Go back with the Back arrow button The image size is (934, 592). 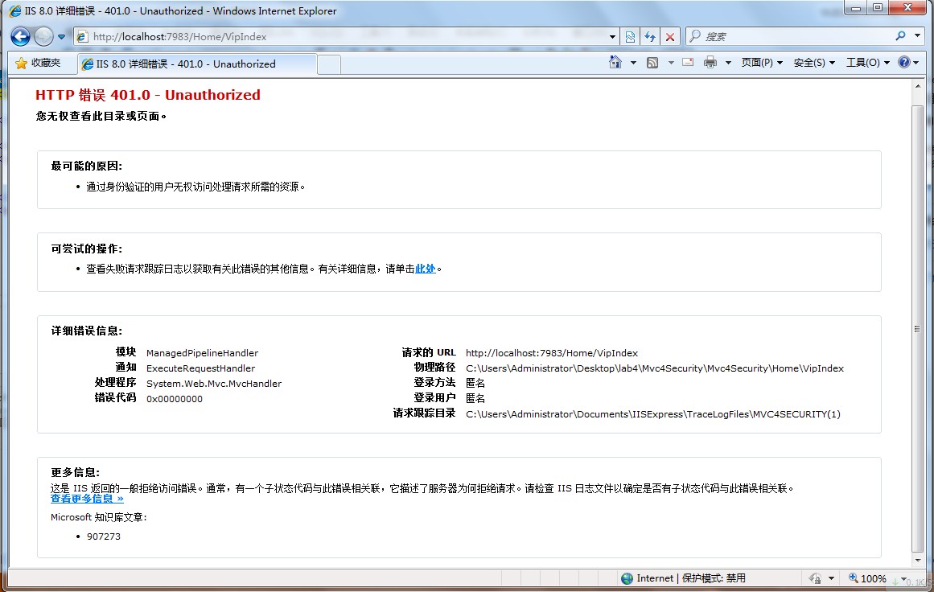(x=20, y=37)
